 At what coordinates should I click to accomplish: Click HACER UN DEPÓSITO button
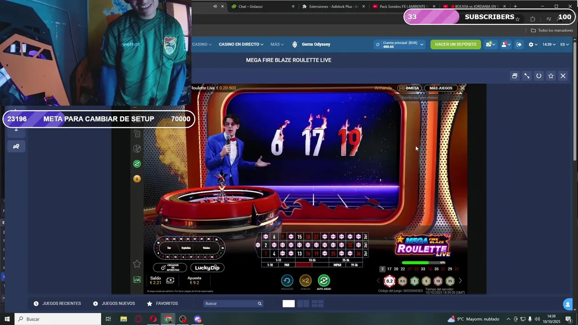tap(456, 44)
